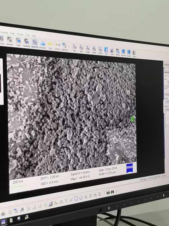
Task: Click the blue icon right of preset 5
Action: 106,50
